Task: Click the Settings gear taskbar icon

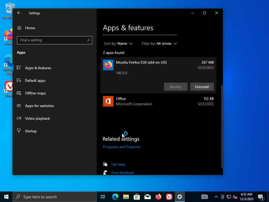Action: click(x=180, y=197)
